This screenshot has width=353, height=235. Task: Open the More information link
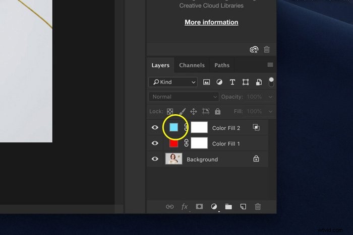(211, 22)
